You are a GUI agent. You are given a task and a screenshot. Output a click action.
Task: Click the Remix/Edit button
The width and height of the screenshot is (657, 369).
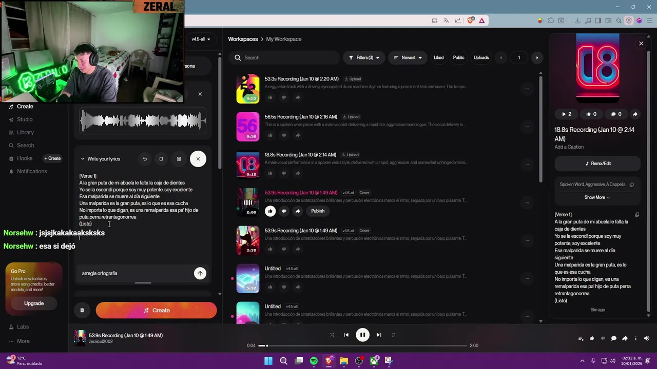tap(597, 163)
